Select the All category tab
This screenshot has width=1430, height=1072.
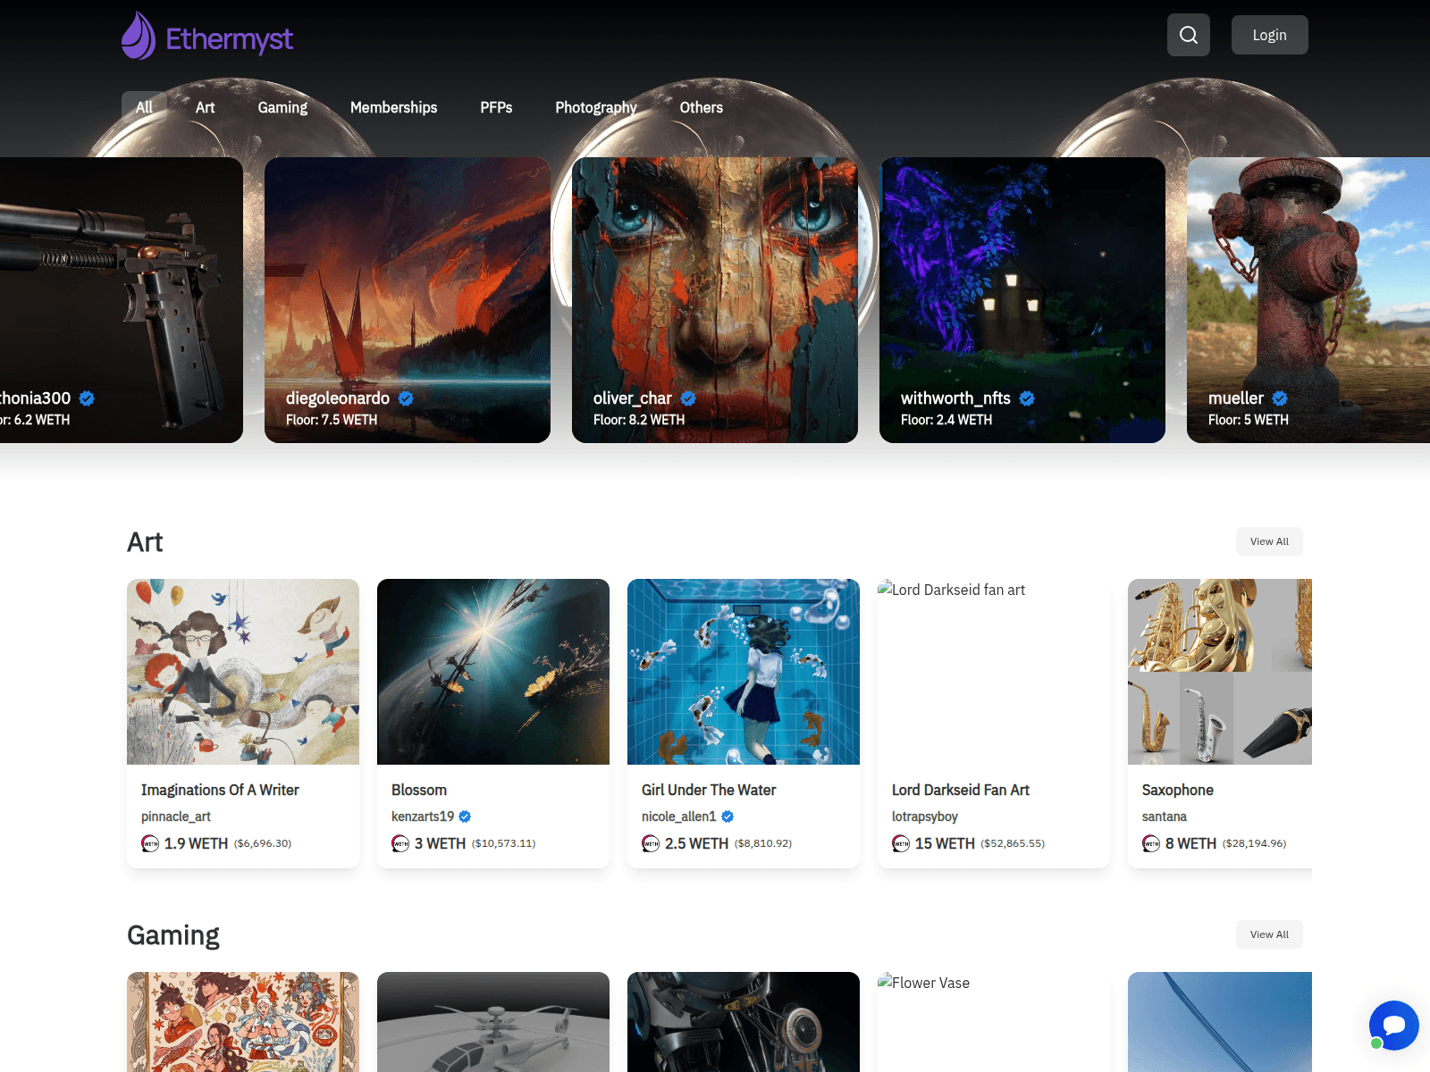144,107
